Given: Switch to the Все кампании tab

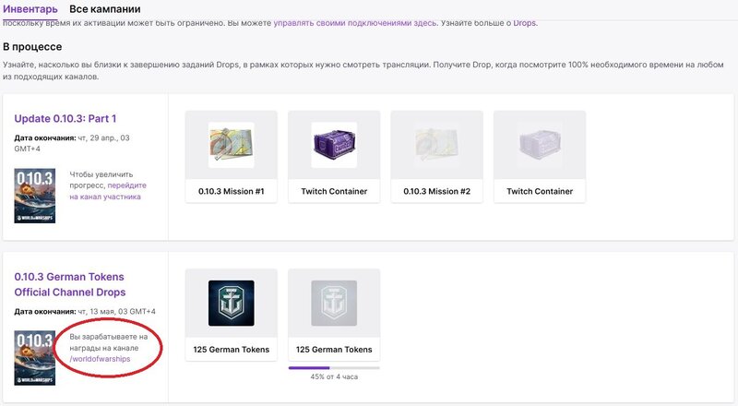Looking at the screenshot, I should (104, 9).
